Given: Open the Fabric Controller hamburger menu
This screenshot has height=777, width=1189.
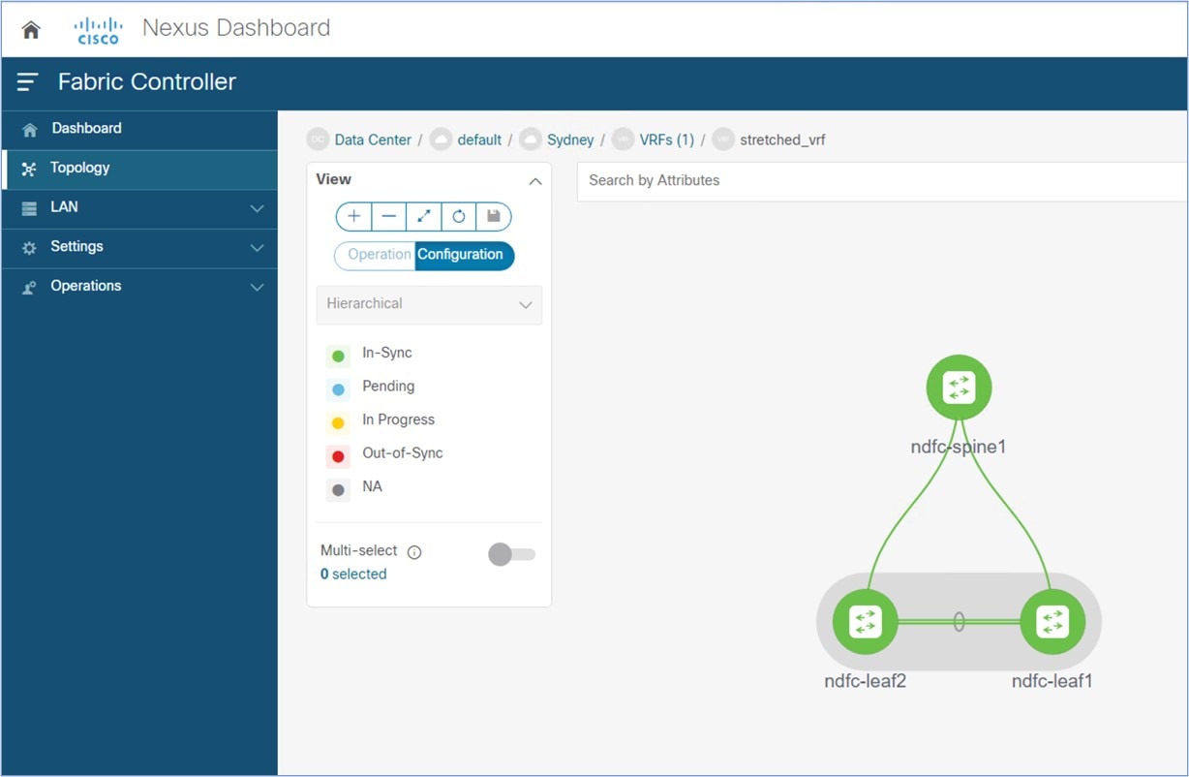Looking at the screenshot, I should 27,82.
